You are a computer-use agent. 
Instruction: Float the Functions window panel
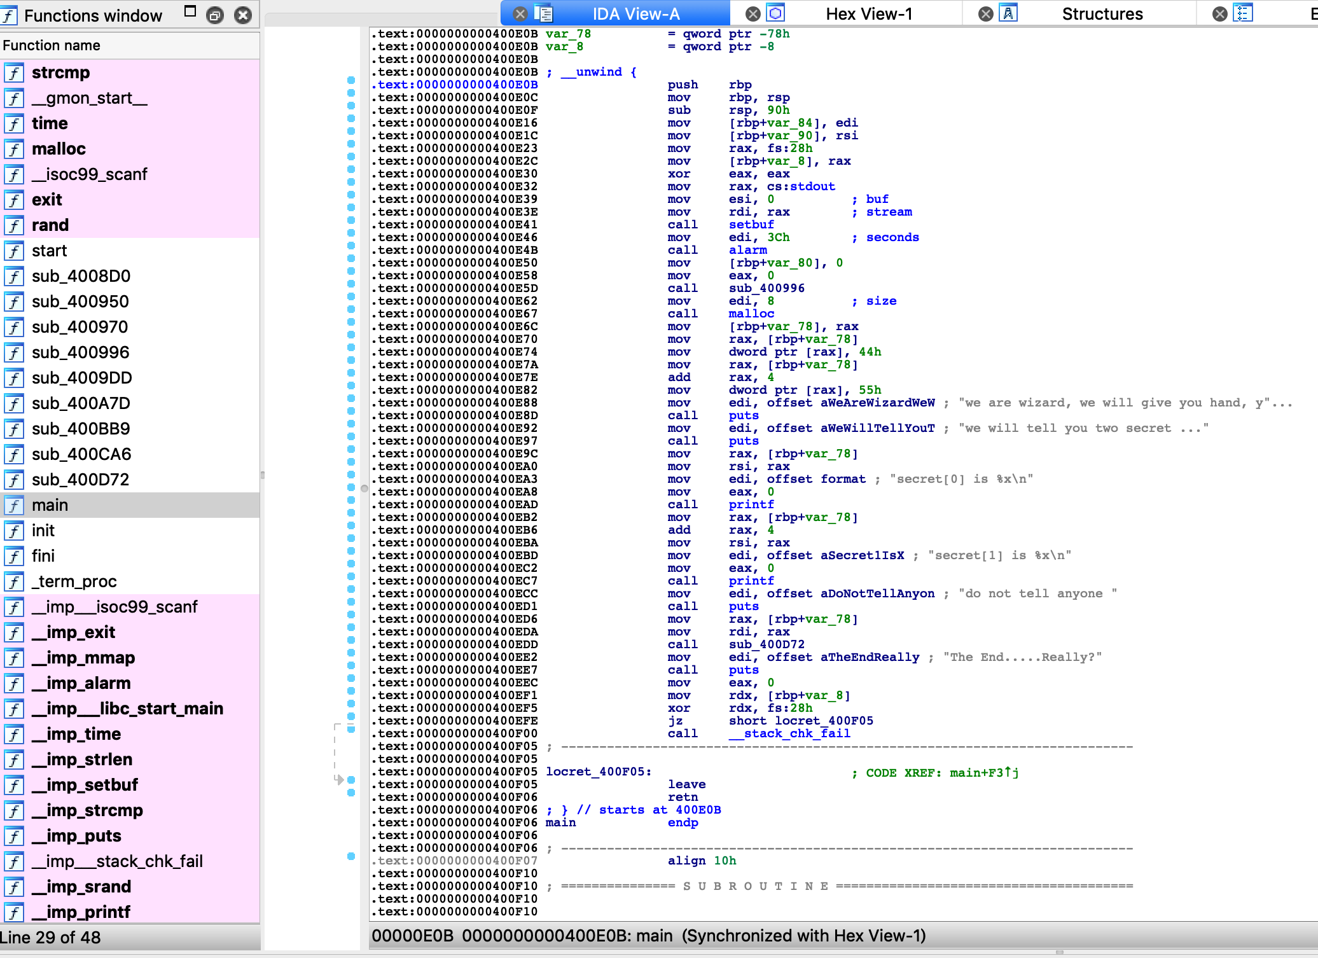pyautogui.click(x=215, y=15)
